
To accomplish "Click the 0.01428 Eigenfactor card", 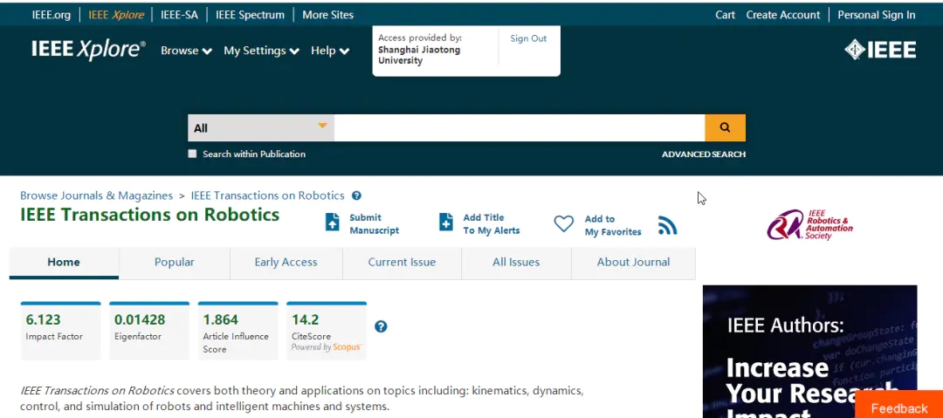I will (x=149, y=331).
